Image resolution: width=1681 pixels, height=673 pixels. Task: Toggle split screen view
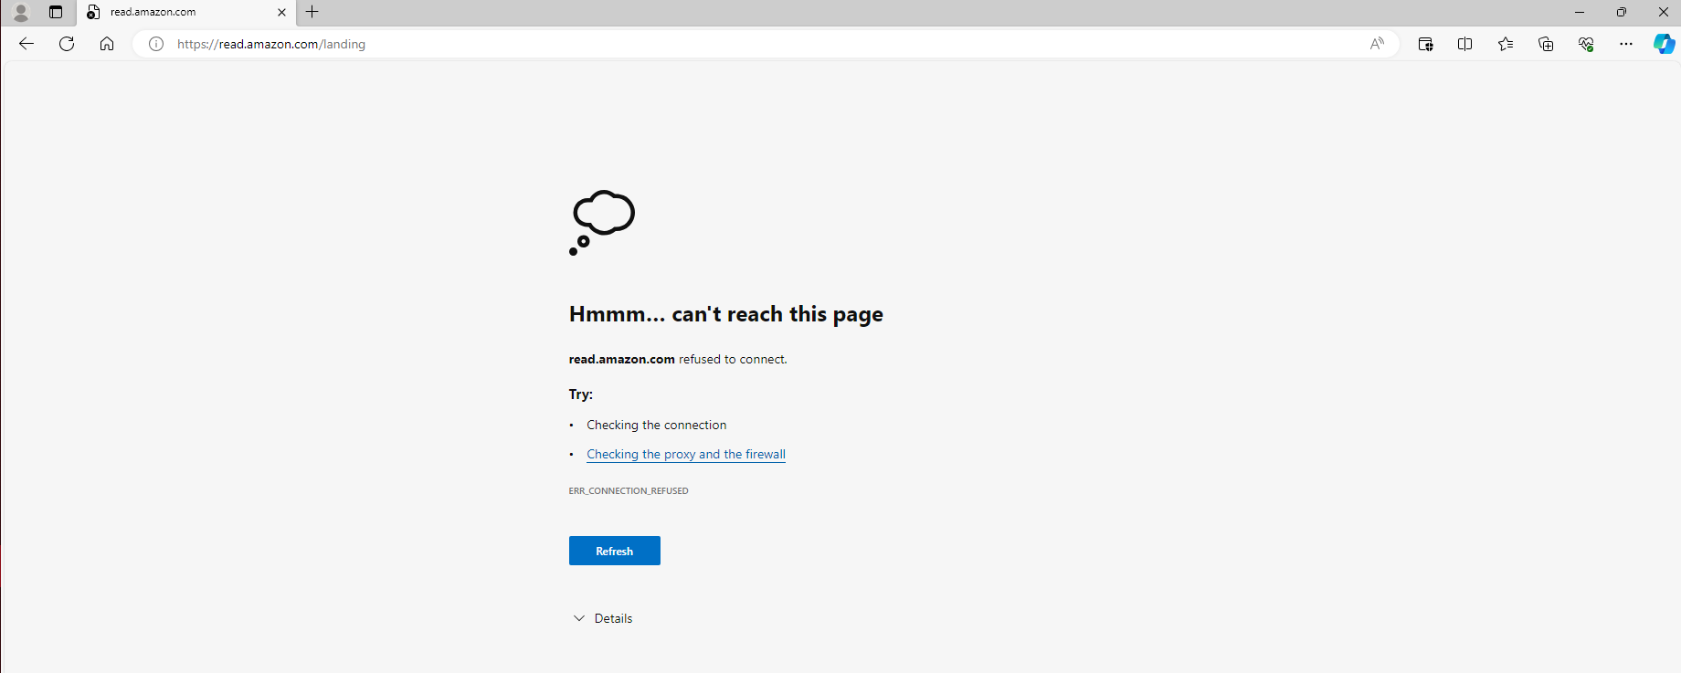pos(1465,44)
